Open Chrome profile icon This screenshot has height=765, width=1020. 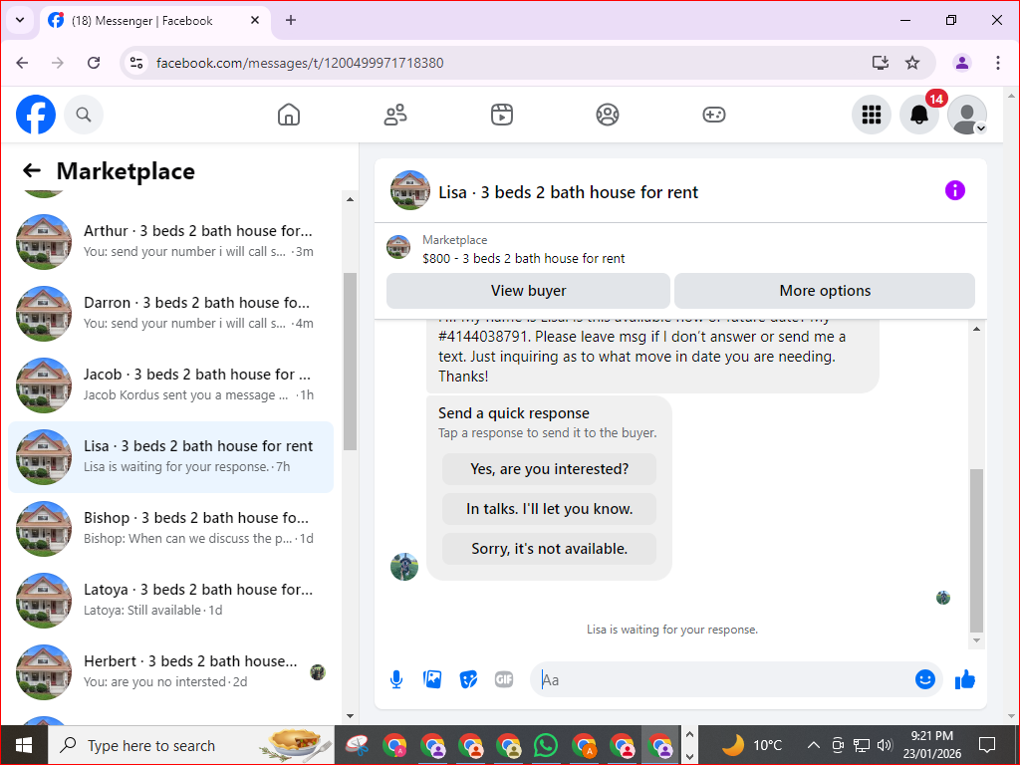click(x=962, y=63)
